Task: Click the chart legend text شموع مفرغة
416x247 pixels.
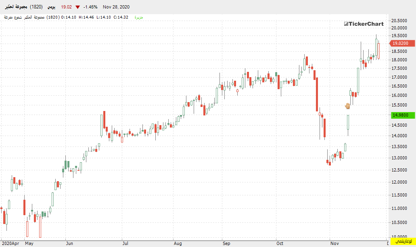Action: click(x=13, y=17)
